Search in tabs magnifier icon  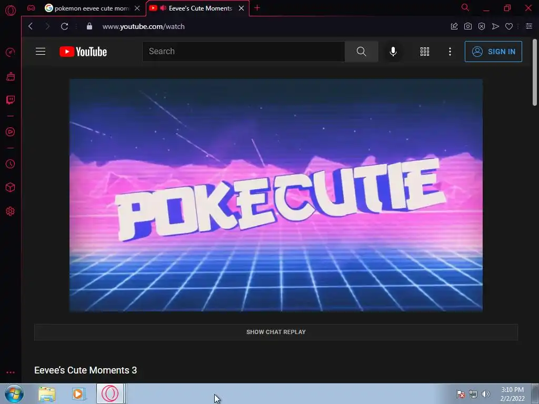(465, 7)
